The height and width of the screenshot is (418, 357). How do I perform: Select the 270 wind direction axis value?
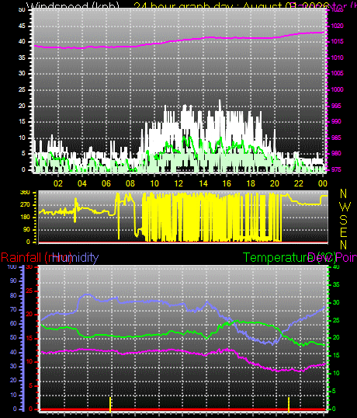tap(25, 205)
